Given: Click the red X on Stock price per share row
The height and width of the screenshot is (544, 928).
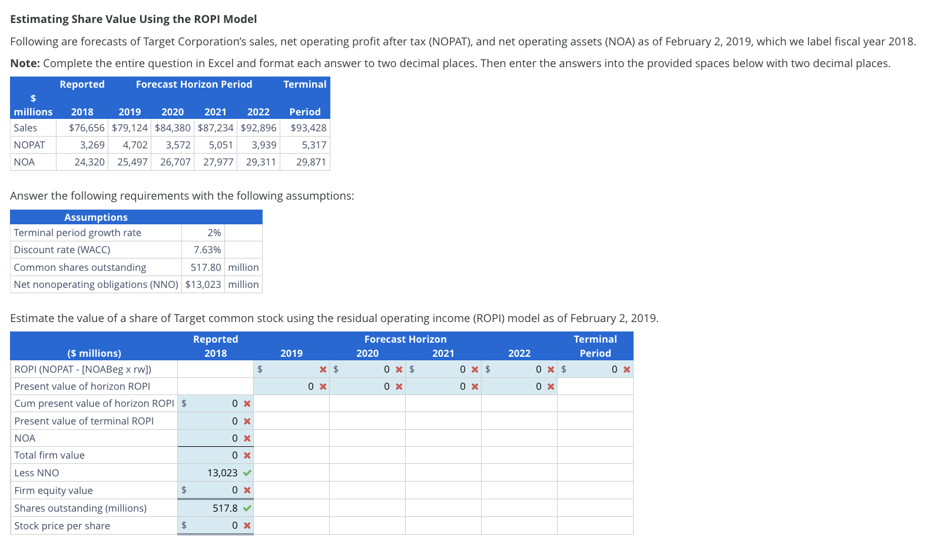Looking at the screenshot, I should pyautogui.click(x=247, y=526).
